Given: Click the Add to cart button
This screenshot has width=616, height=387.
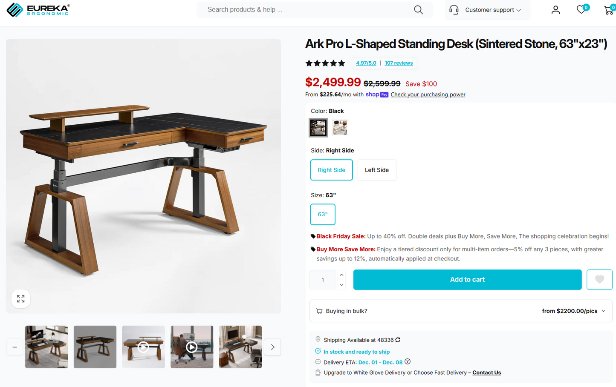Looking at the screenshot, I should (467, 279).
